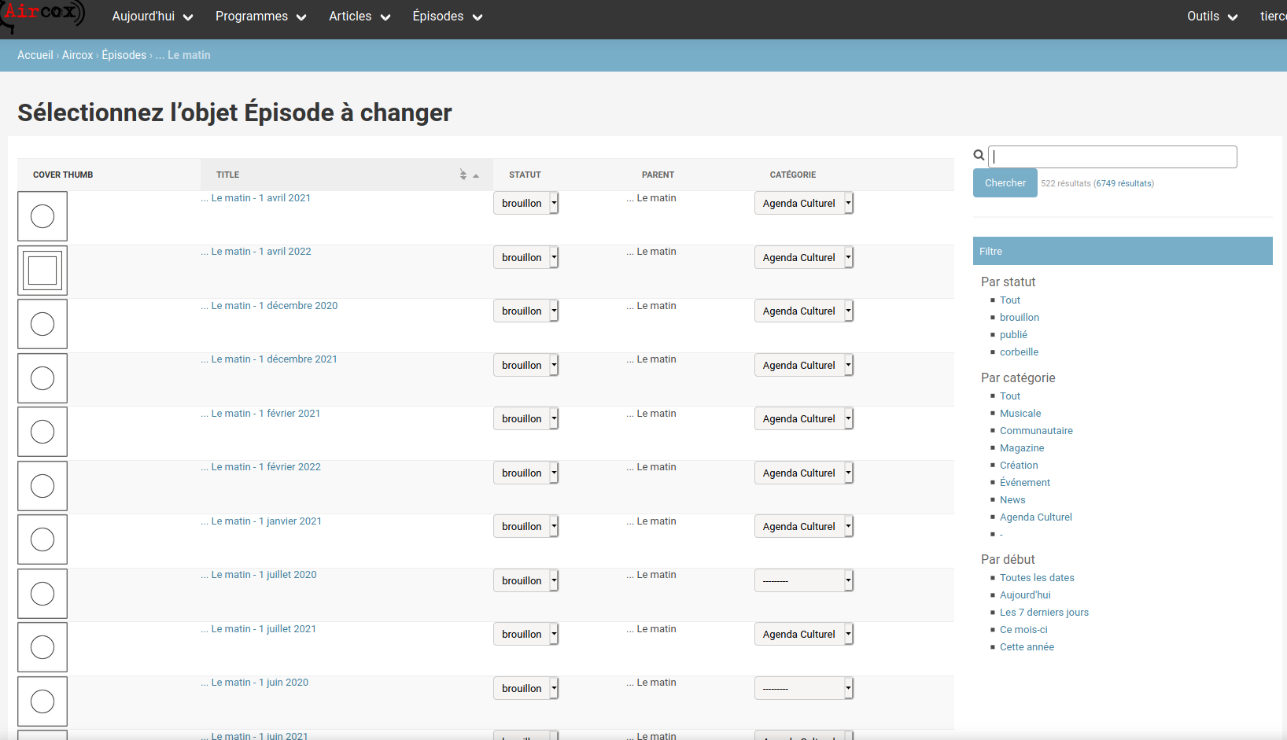
Task: Open episode Le matin - 1 janvier 2021
Action: coord(266,521)
